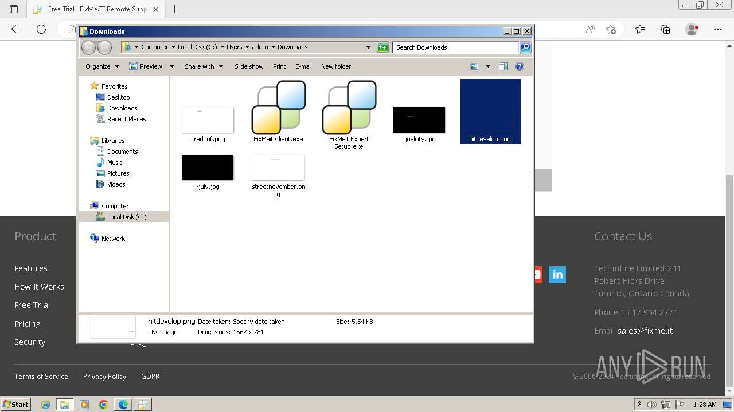The height and width of the screenshot is (412, 734).
Task: Click New folder in toolbar
Action: (336, 66)
